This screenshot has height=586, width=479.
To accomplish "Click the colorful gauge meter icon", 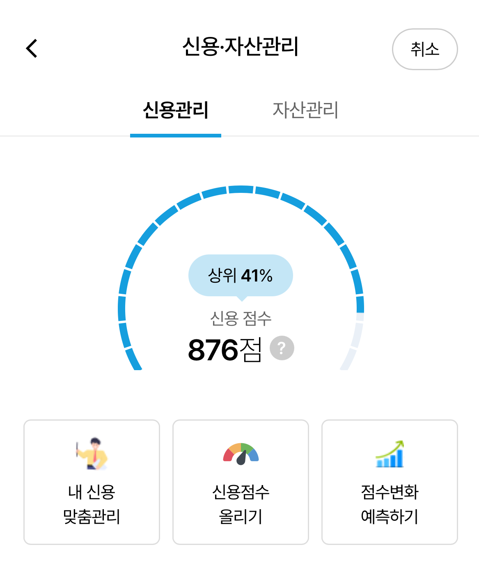I will tap(241, 454).
